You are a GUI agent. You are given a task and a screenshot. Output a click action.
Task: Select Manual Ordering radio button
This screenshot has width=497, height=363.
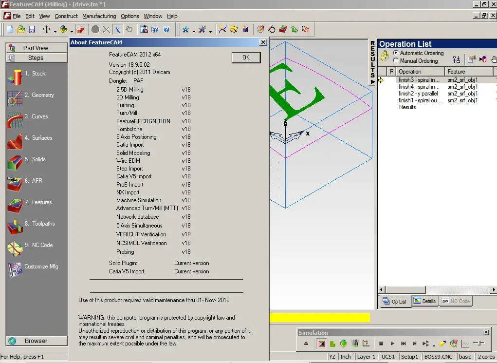click(x=396, y=60)
